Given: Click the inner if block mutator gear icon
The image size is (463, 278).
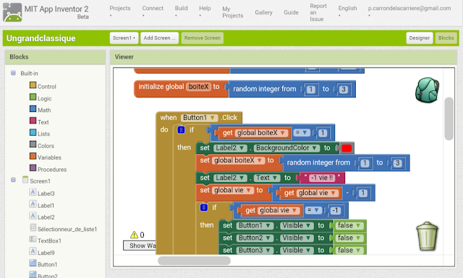Looking at the screenshot, I should (x=204, y=207).
